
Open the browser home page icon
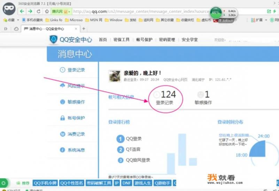coord(47,11)
